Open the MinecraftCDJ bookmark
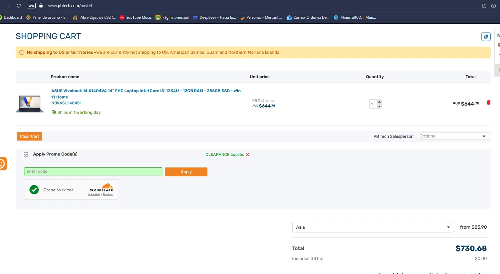The image size is (500, 274). point(355,17)
